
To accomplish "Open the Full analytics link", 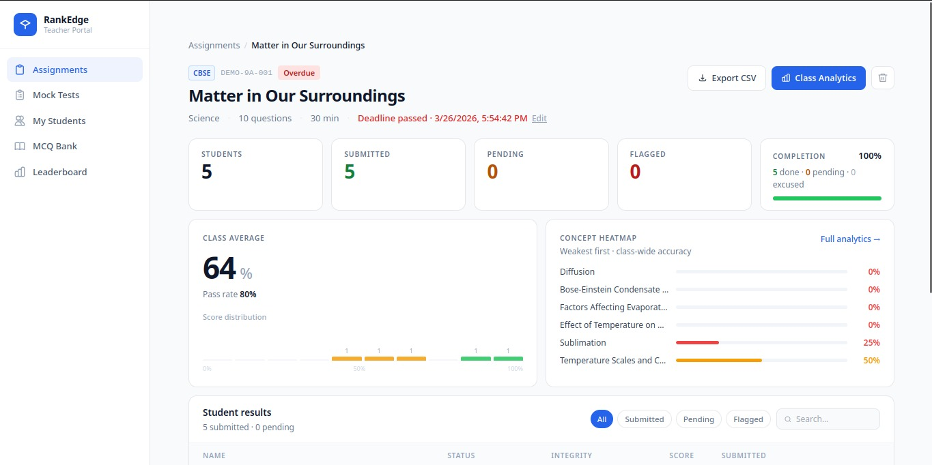I will tap(850, 239).
